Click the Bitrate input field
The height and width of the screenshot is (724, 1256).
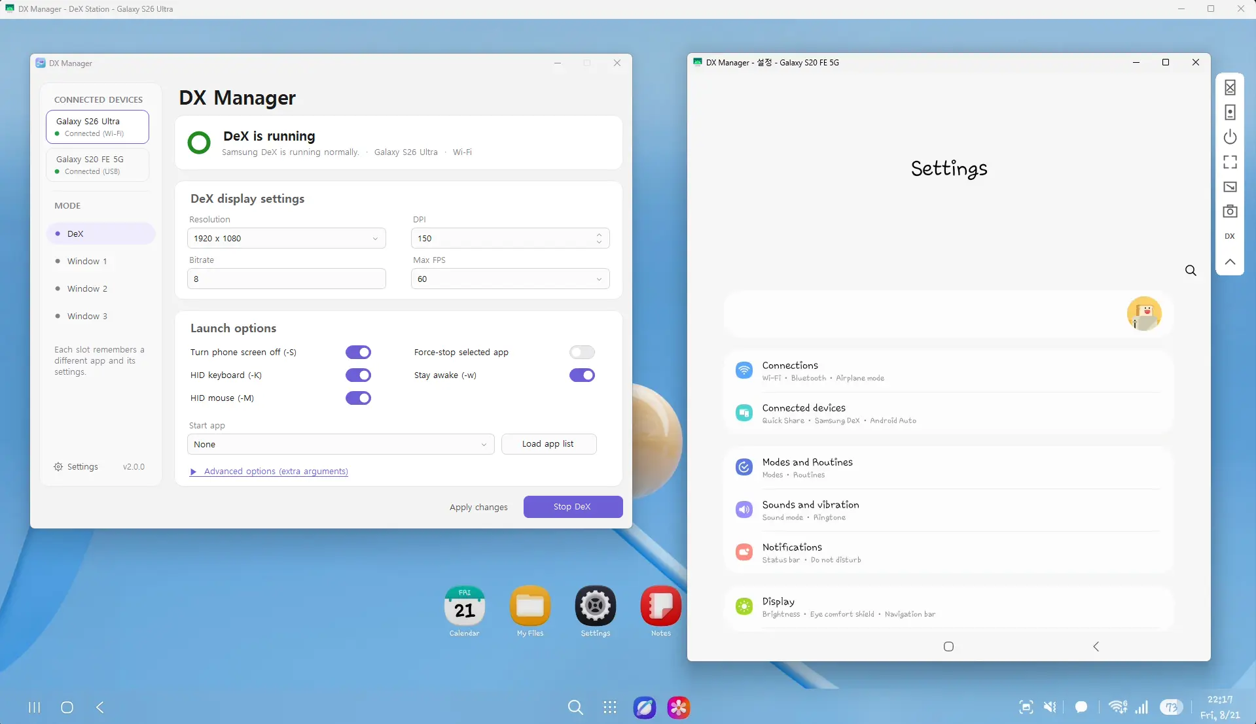point(287,279)
